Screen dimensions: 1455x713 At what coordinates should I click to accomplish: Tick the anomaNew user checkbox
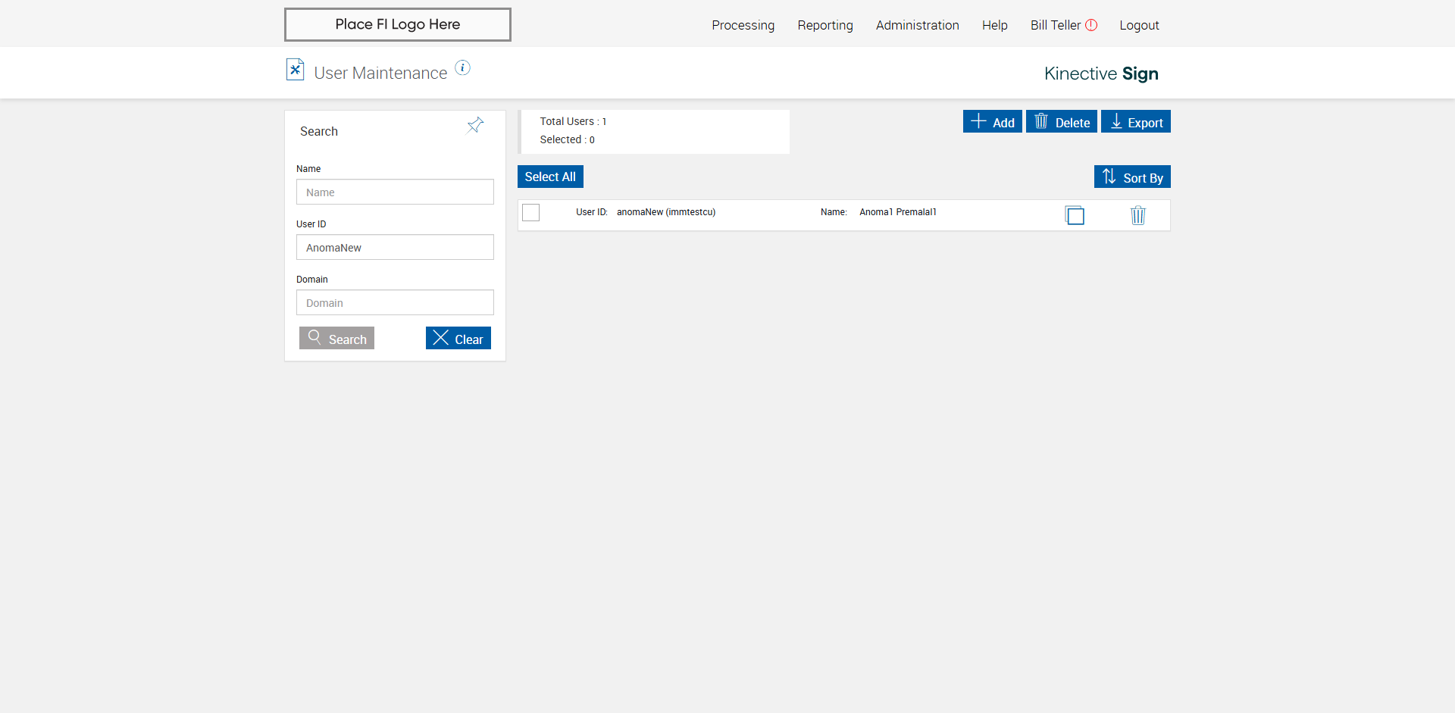(x=531, y=213)
